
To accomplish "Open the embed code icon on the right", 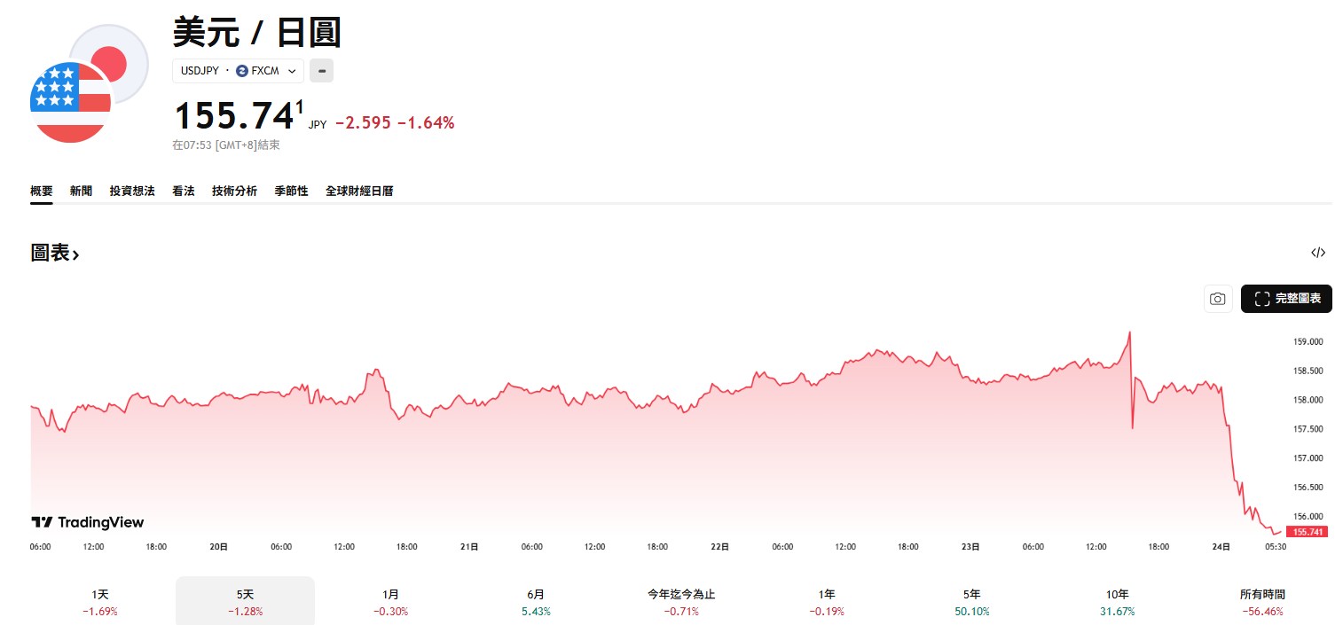I will coord(1318,253).
